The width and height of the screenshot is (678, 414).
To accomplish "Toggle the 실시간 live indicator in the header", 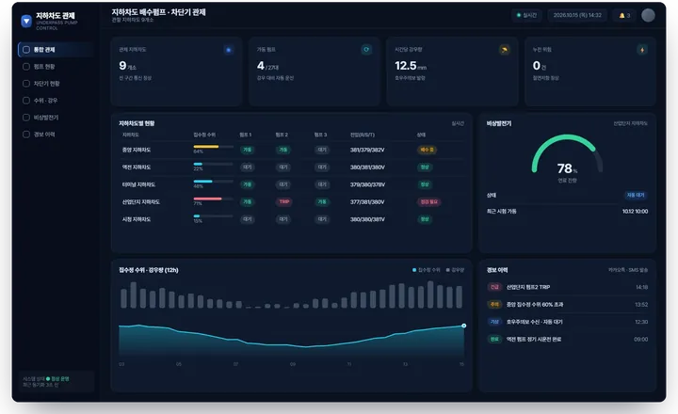I will point(526,15).
